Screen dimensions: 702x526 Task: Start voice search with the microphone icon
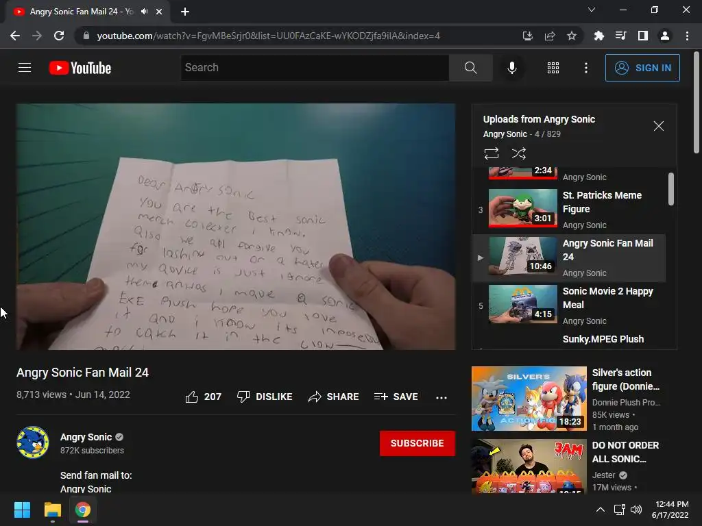511,68
